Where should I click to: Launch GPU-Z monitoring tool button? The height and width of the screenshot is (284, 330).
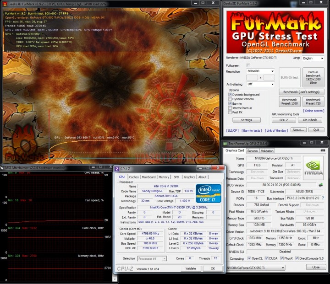[284, 120]
